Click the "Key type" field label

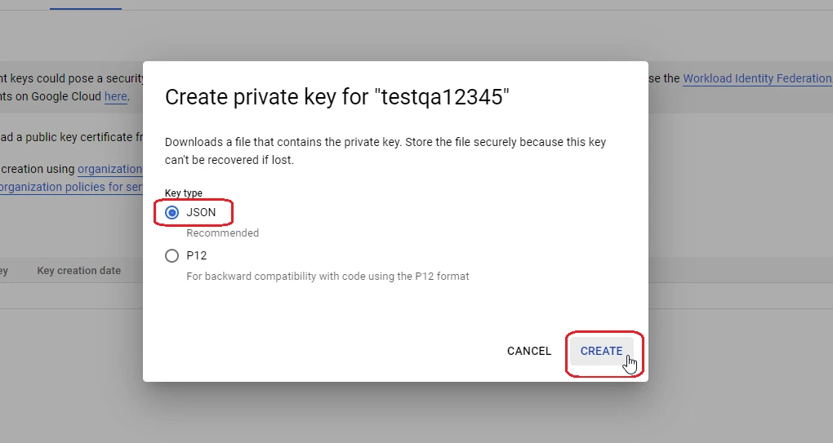[183, 193]
